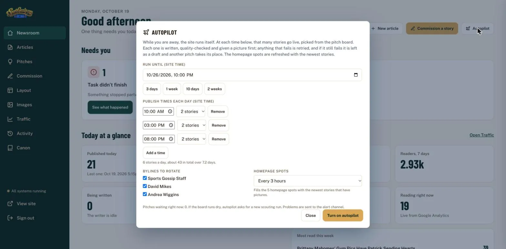The width and height of the screenshot is (506, 249).
Task: Remove the 03:00 PM publish time
Action: point(219,125)
